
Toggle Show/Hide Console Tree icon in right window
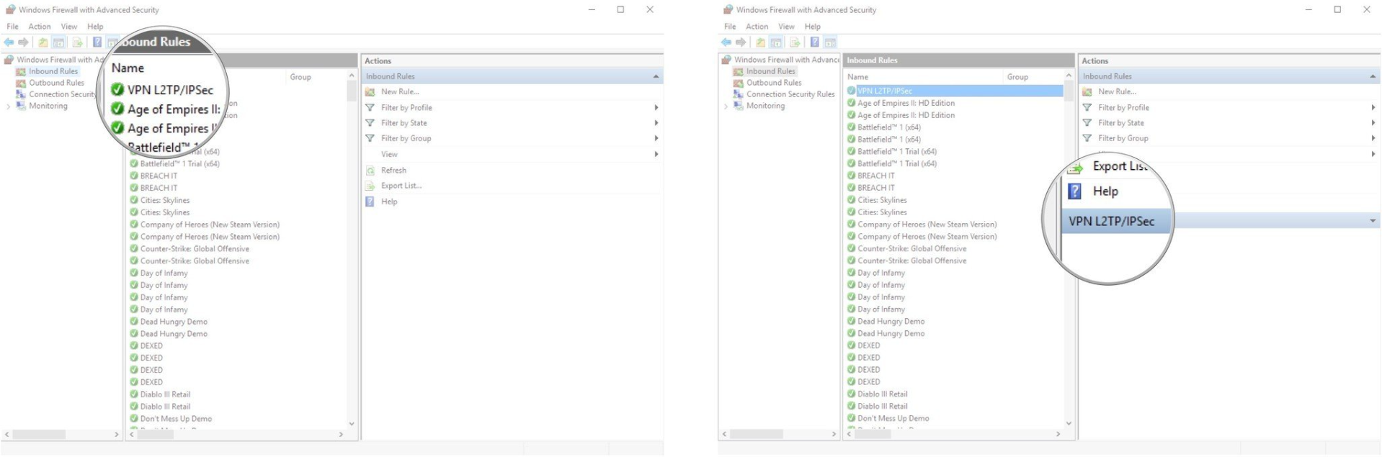coord(777,42)
